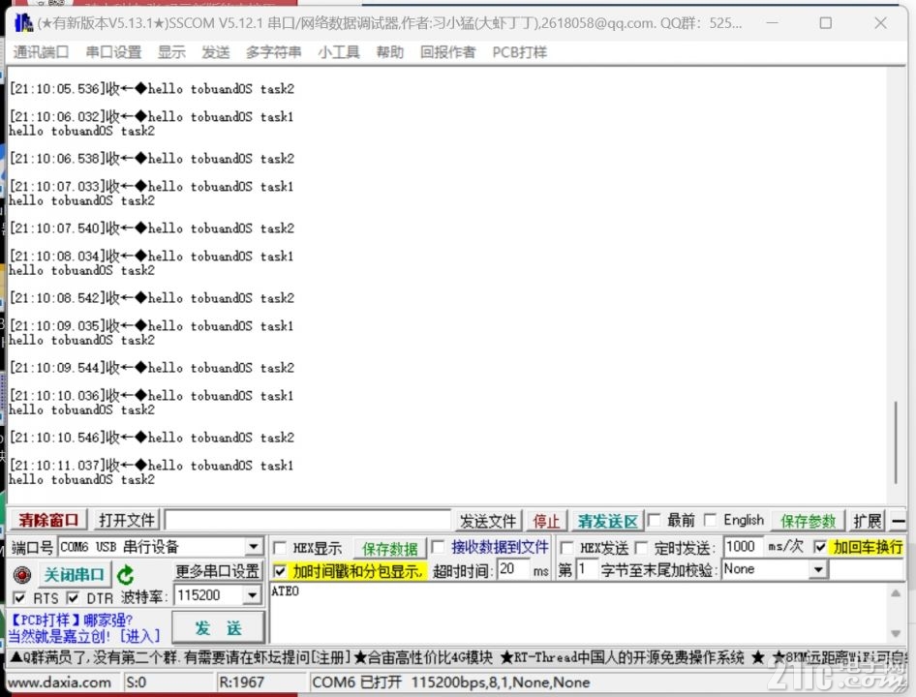Screen dimensions: 916x697
Task: Enable 接收数据到文件 checkbox
Action: click(x=438, y=547)
